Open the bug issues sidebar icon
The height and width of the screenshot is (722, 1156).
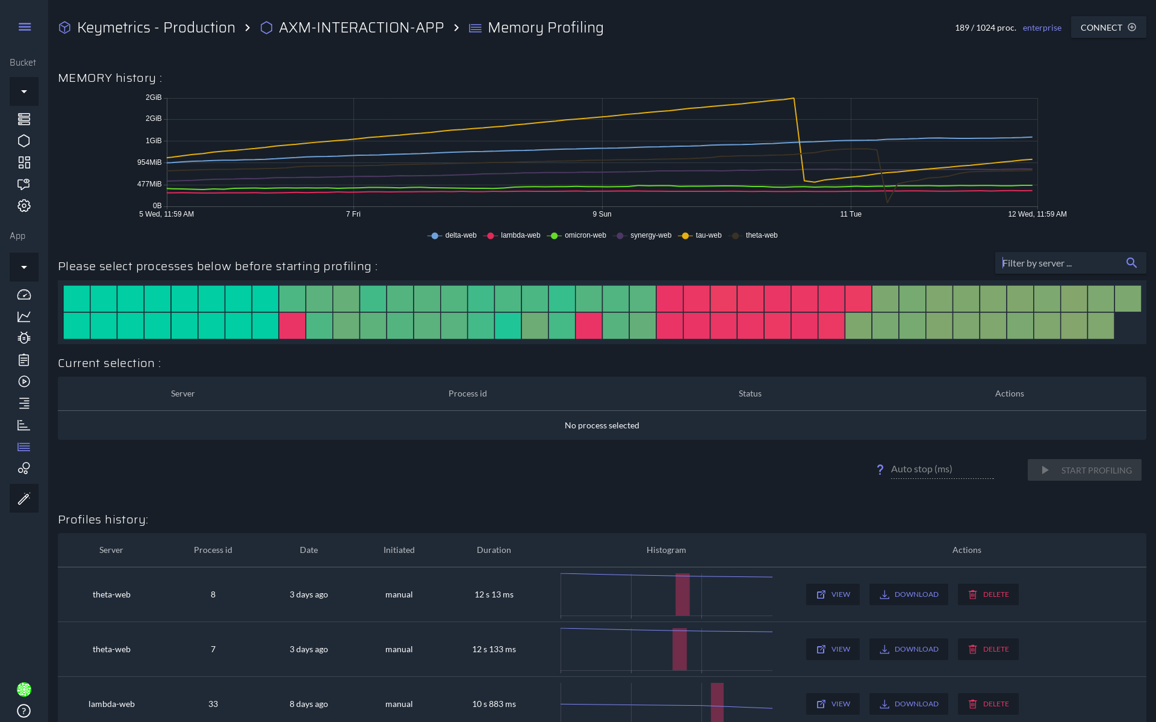click(24, 338)
